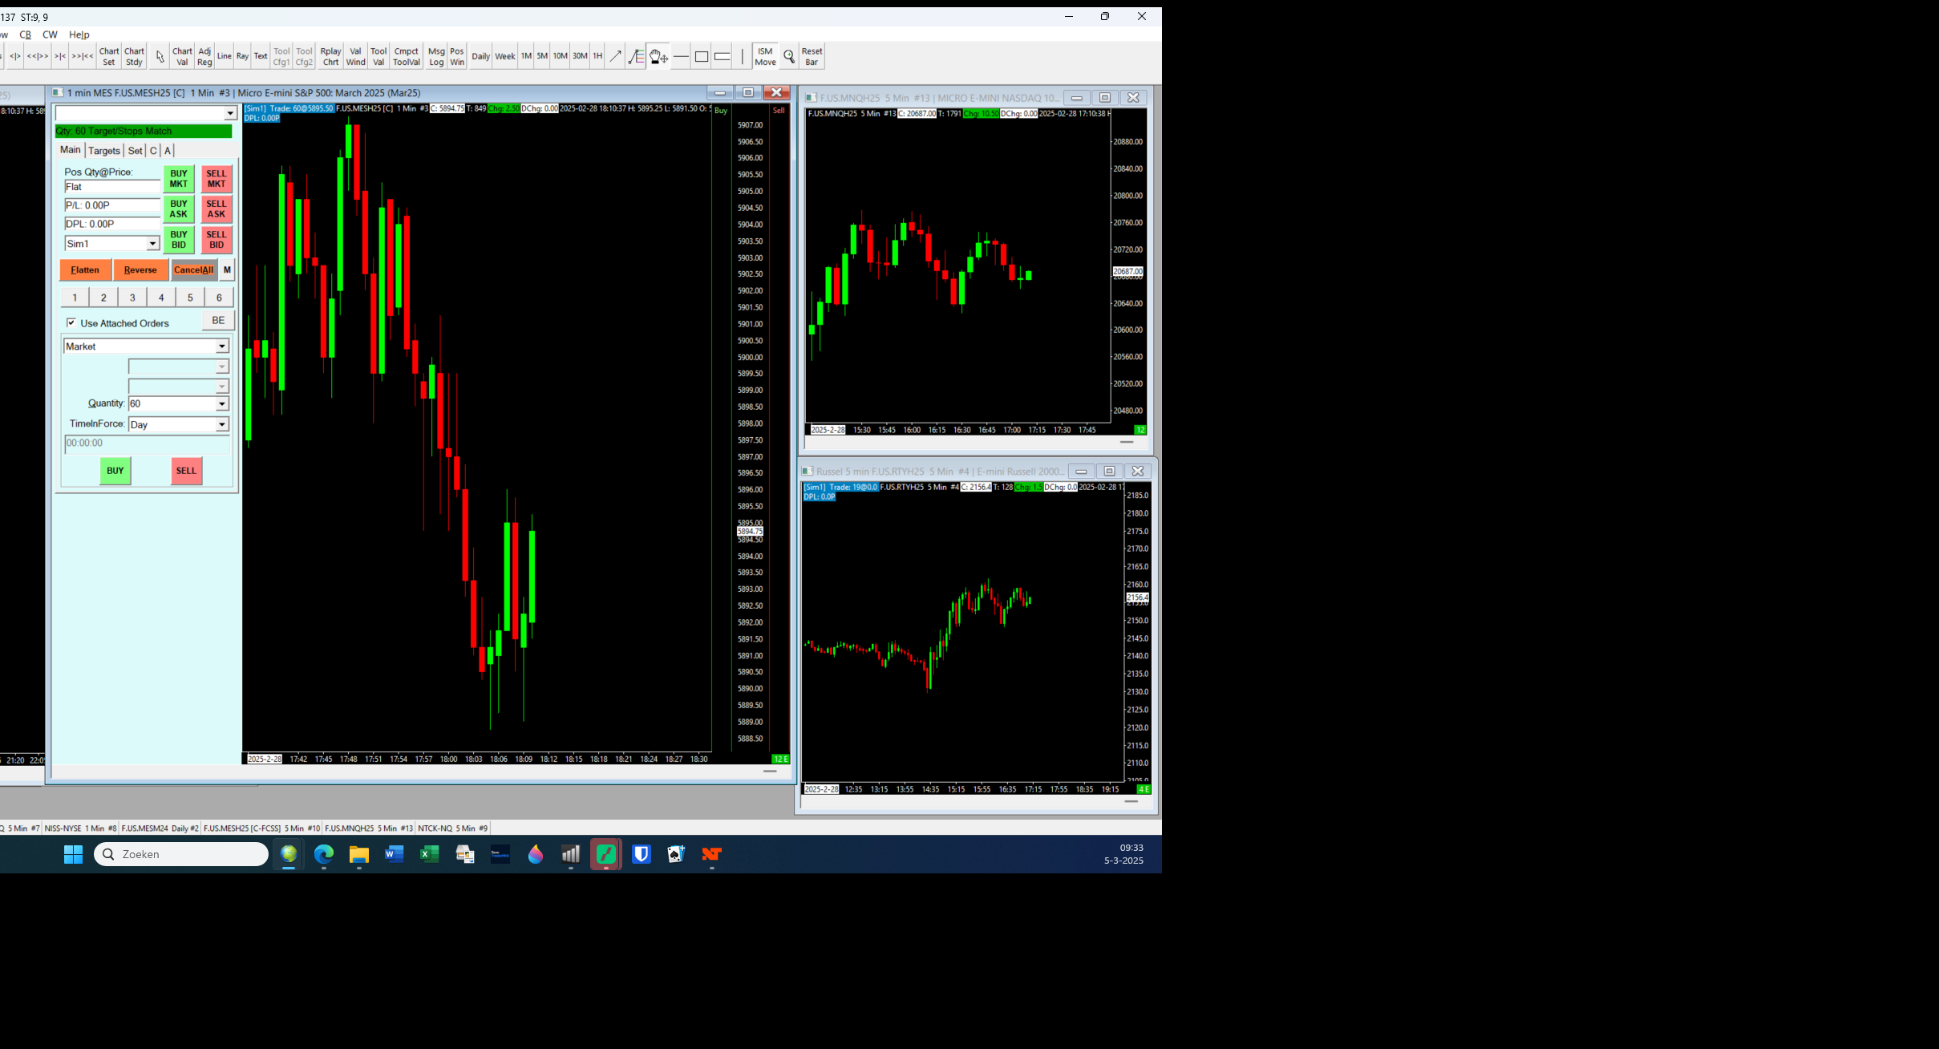
Task: Select the pointer cursor tool
Action: [160, 56]
